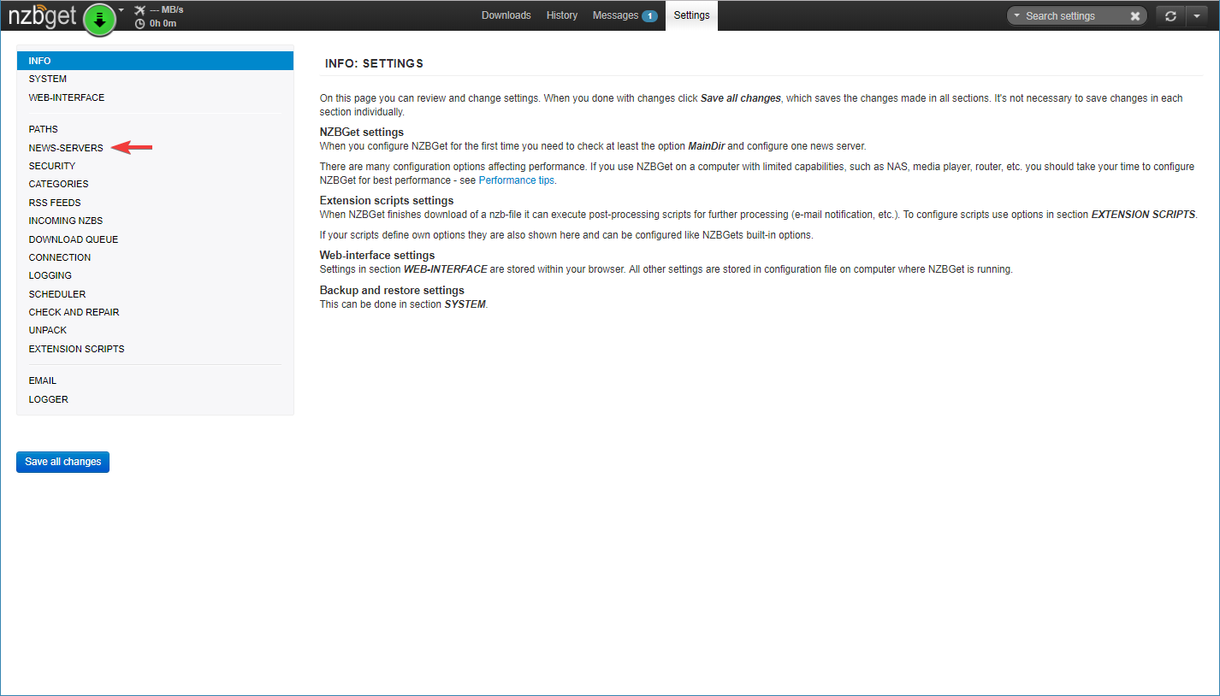Open the refresh interval dropdown arrow

click(1196, 15)
